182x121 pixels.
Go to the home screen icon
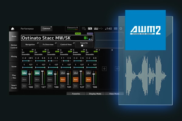pyautogui.click(x=13, y=29)
